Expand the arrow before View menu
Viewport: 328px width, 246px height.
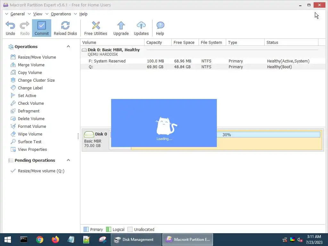tap(29, 14)
